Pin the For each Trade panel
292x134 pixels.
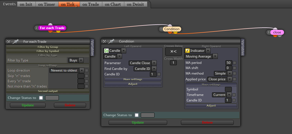coord(15,42)
